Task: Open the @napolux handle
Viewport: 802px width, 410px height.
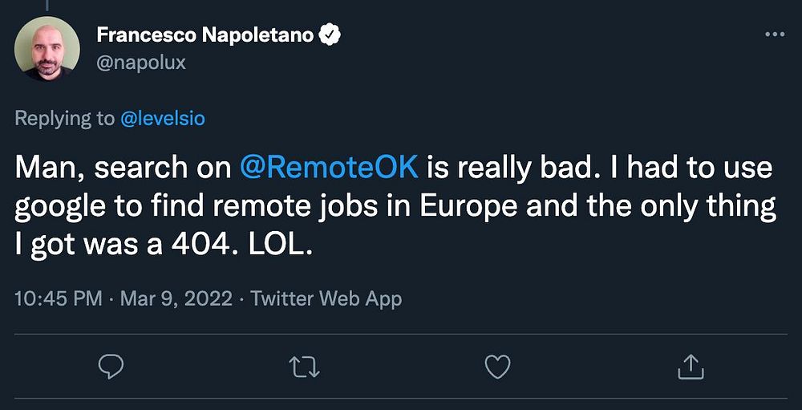Action: [x=140, y=63]
